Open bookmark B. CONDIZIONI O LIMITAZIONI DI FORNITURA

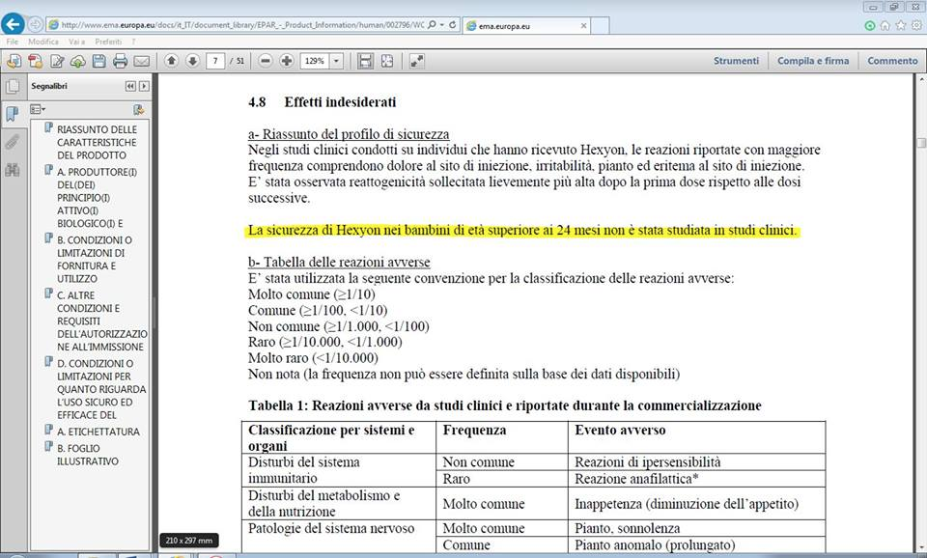pyautogui.click(x=95, y=259)
